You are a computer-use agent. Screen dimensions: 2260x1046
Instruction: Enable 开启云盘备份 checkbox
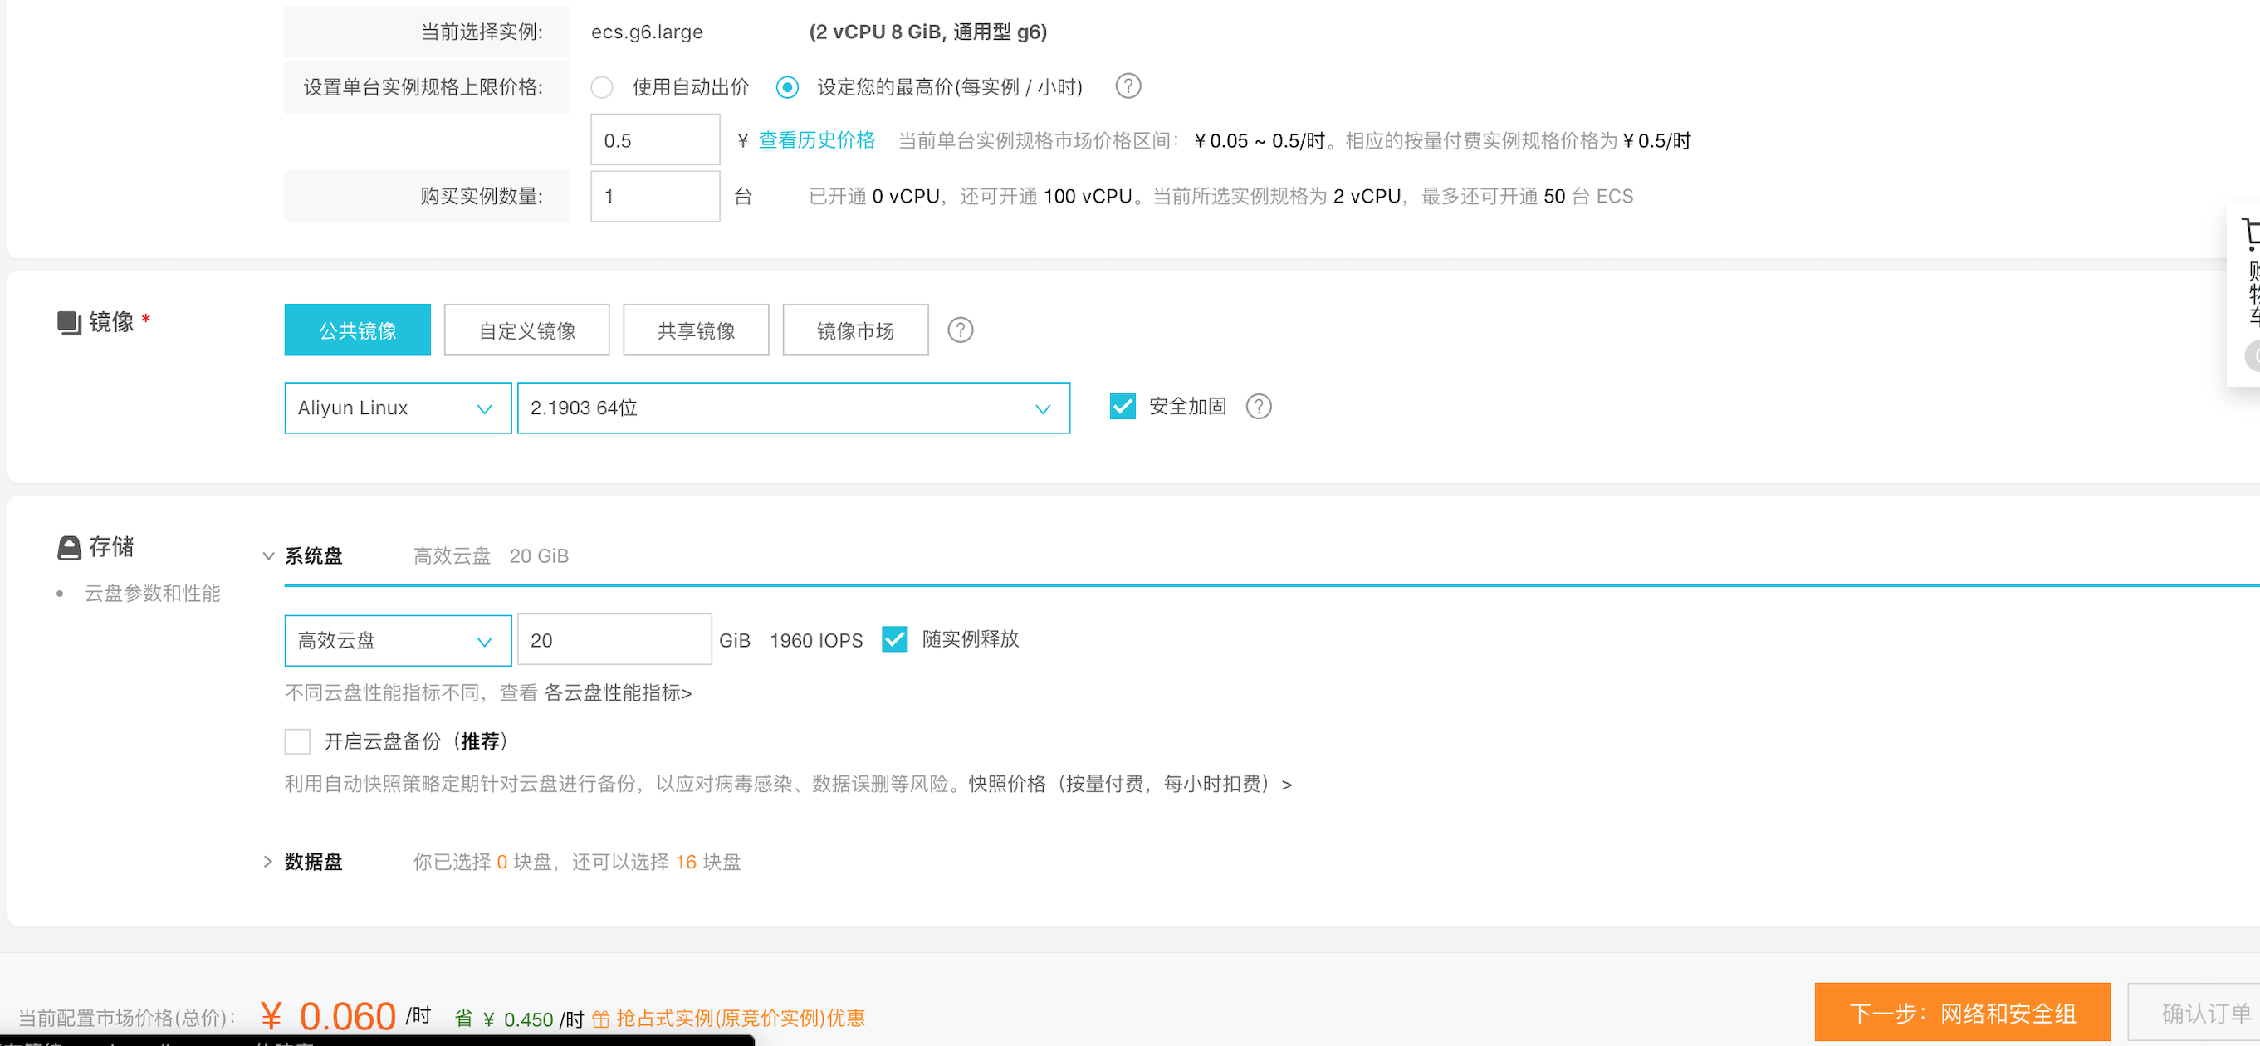click(297, 741)
